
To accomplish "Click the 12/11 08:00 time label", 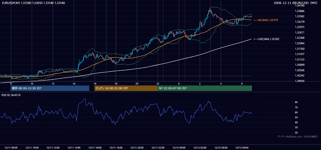I will 11,148.
